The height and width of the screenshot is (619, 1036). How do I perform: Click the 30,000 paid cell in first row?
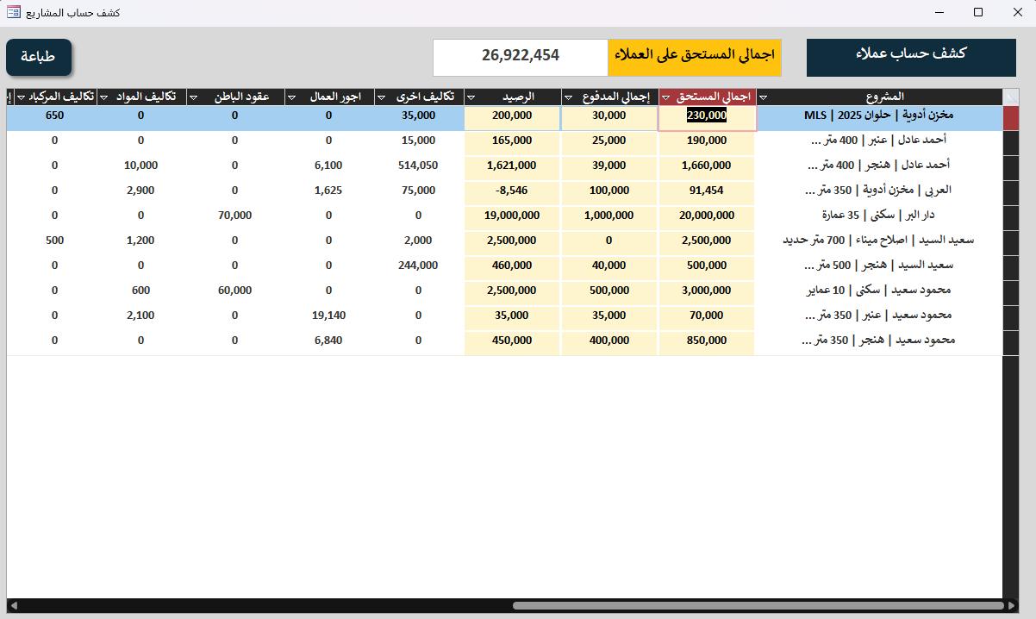610,118
